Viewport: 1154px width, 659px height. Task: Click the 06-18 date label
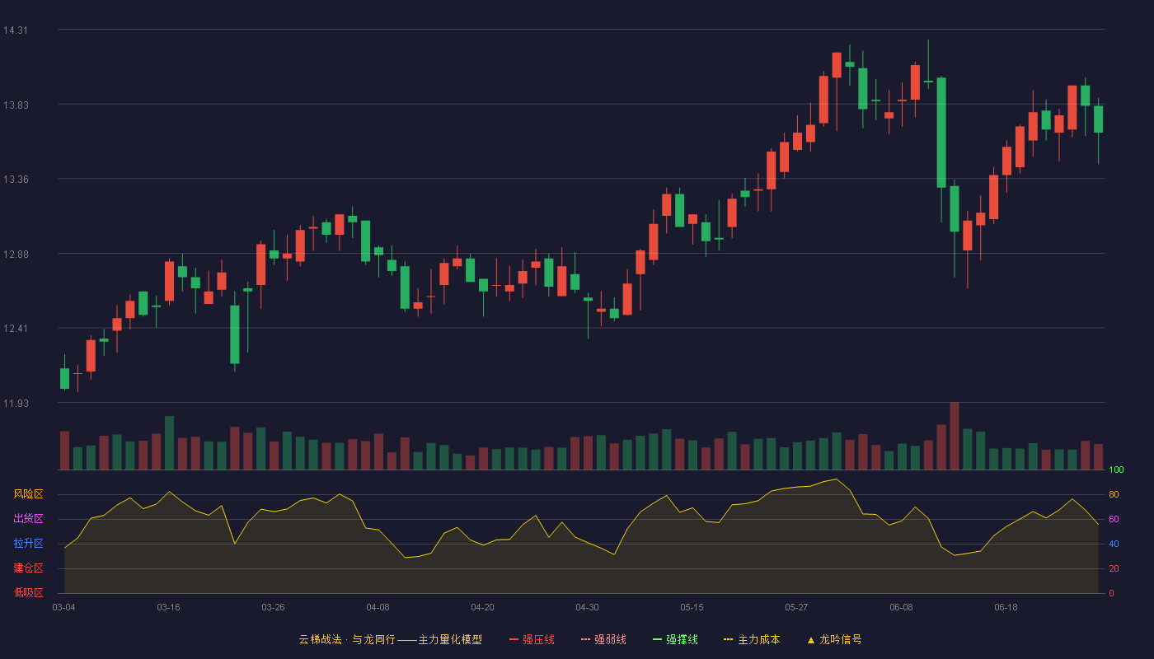click(x=1006, y=607)
